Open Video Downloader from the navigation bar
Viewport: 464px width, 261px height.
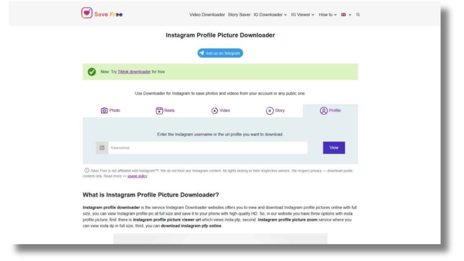coord(207,14)
